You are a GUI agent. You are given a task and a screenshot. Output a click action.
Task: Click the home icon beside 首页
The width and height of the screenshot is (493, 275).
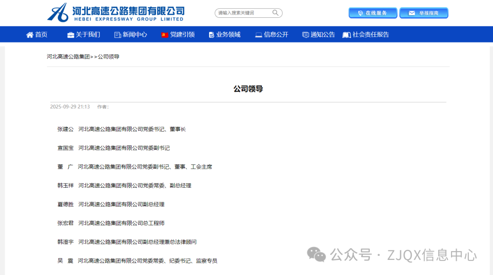[x=30, y=35]
